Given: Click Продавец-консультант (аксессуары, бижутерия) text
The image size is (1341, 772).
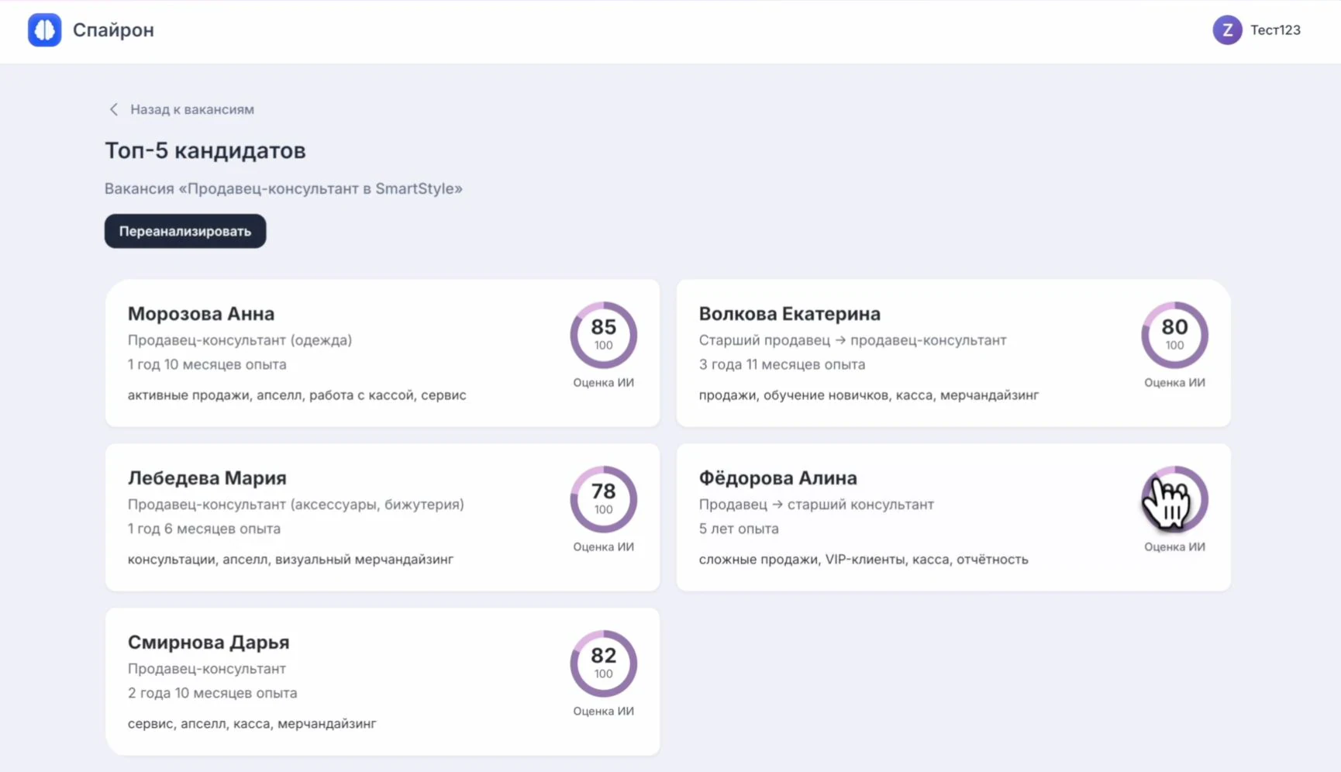Looking at the screenshot, I should point(296,505).
